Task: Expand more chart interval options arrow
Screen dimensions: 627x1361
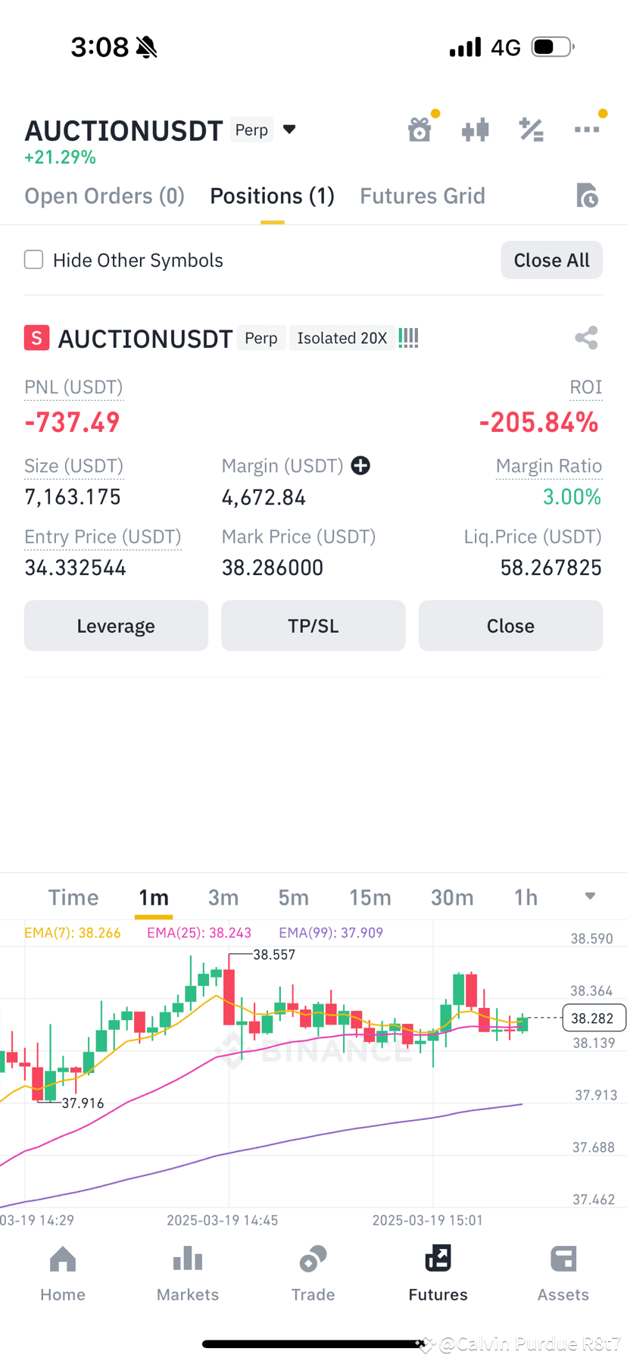Action: [x=590, y=896]
